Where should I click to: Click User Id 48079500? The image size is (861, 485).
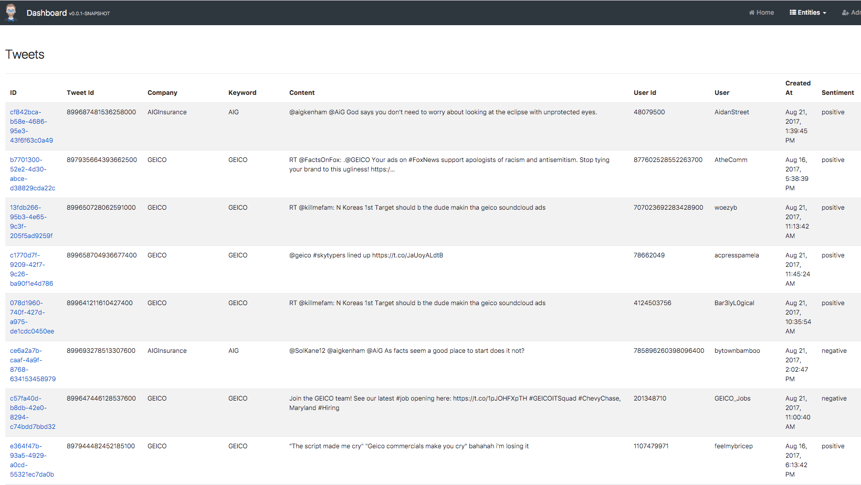coord(649,112)
